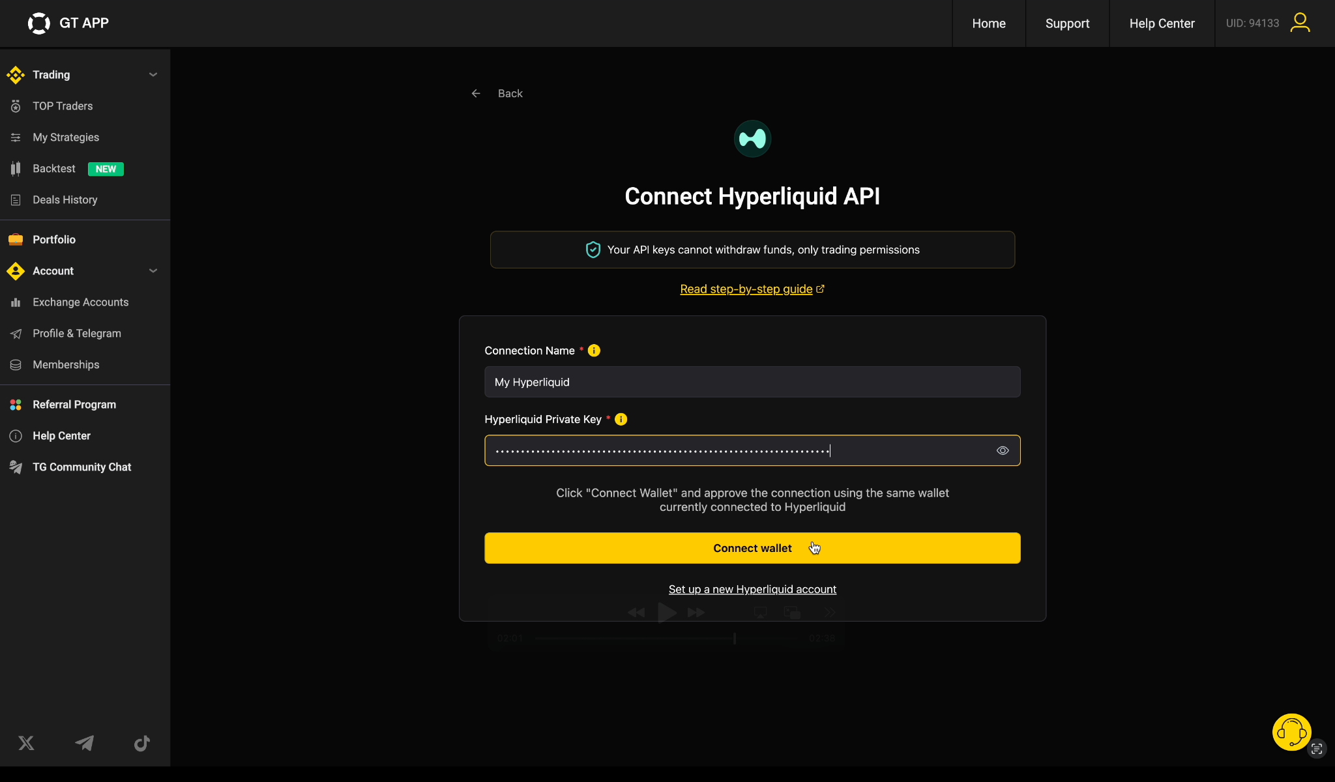The width and height of the screenshot is (1335, 782).
Task: Open Set up a new Hyperliquid account link
Action: pos(752,589)
